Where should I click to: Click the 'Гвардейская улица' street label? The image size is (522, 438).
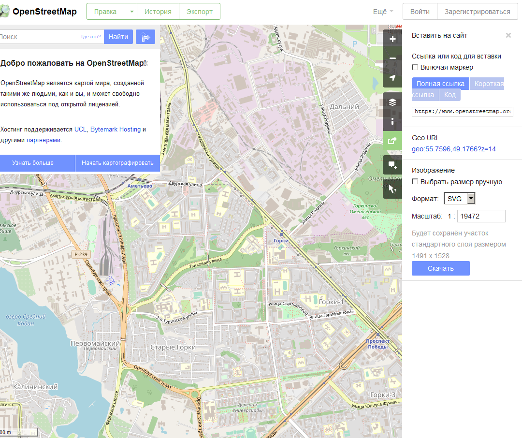[x=208, y=151]
